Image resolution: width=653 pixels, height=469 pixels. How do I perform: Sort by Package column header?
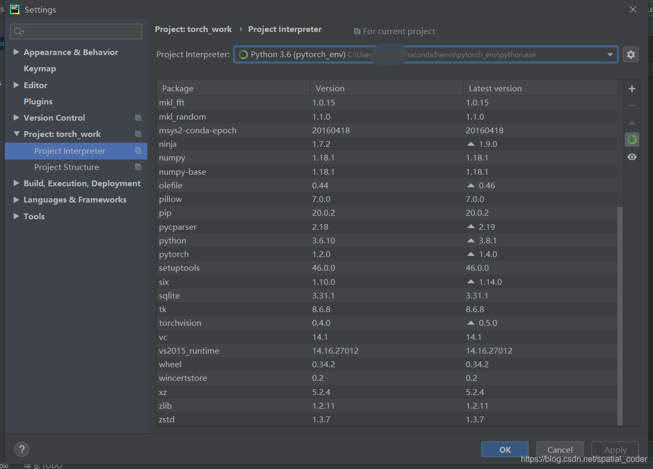pos(233,88)
